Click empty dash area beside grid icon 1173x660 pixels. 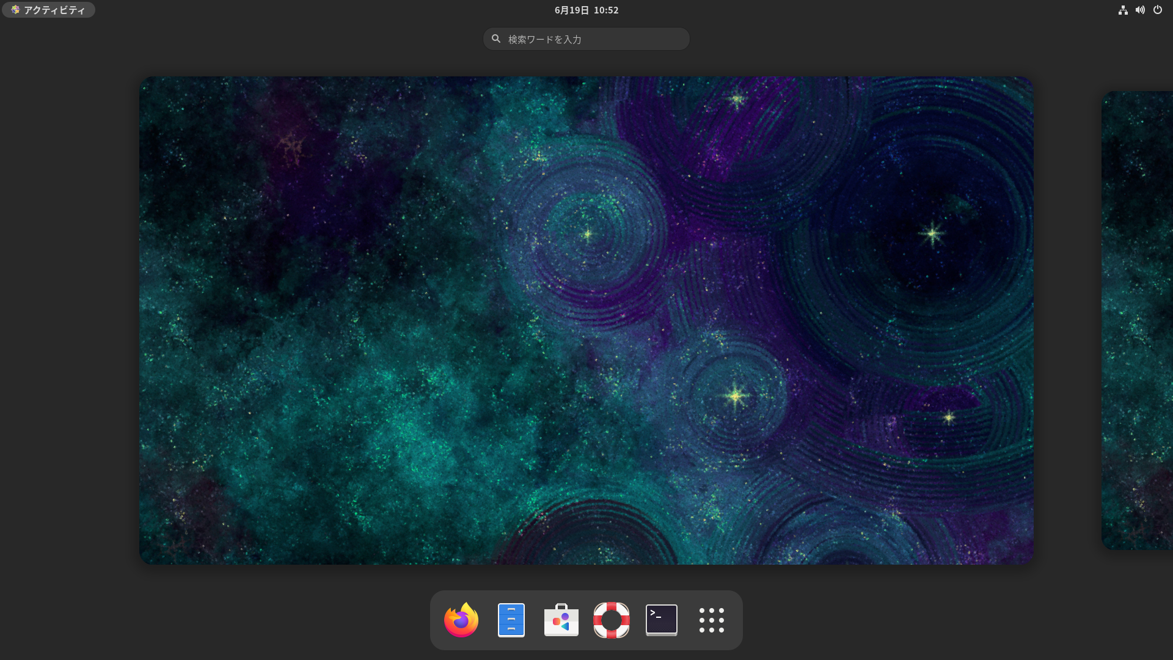coord(736,620)
